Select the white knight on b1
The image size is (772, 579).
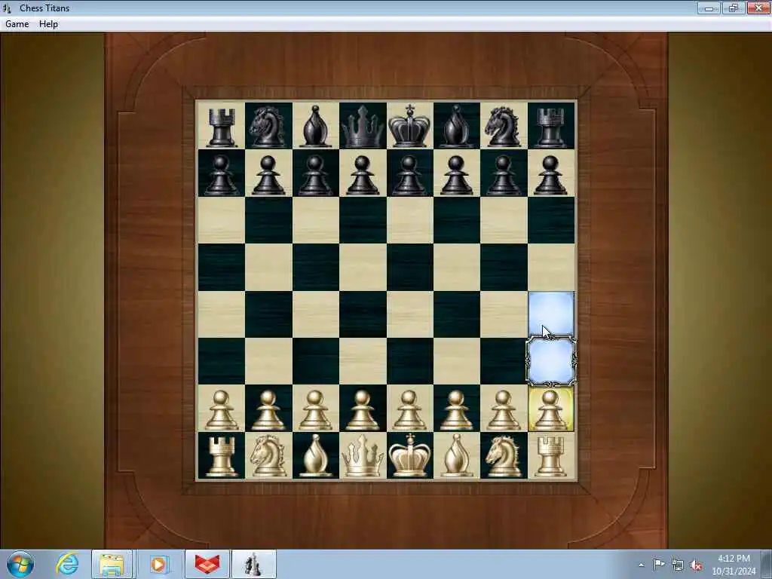click(x=268, y=455)
